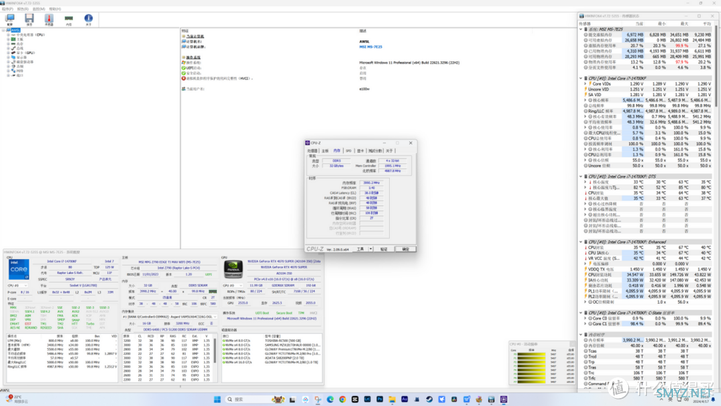The width and height of the screenshot is (721, 406).
Task: Open the CPU #0 selector in system summary
Action: coord(17,286)
